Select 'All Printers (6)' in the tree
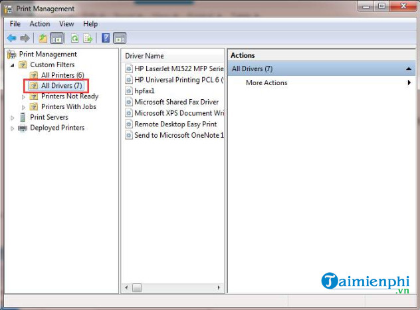Image resolution: width=420 pixels, height=310 pixels. point(62,75)
